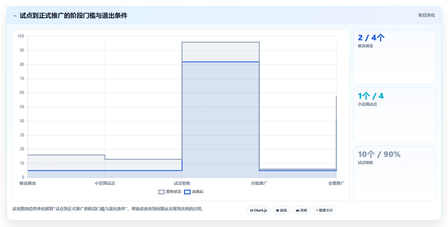Click the 10 y-axis tick label
Screen dimensions: 448x227
(22, 163)
